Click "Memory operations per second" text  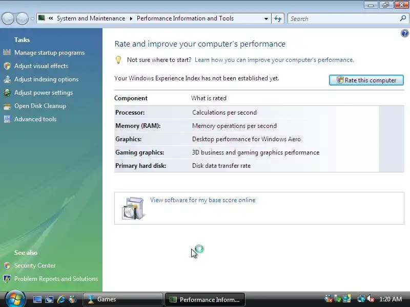234,126
